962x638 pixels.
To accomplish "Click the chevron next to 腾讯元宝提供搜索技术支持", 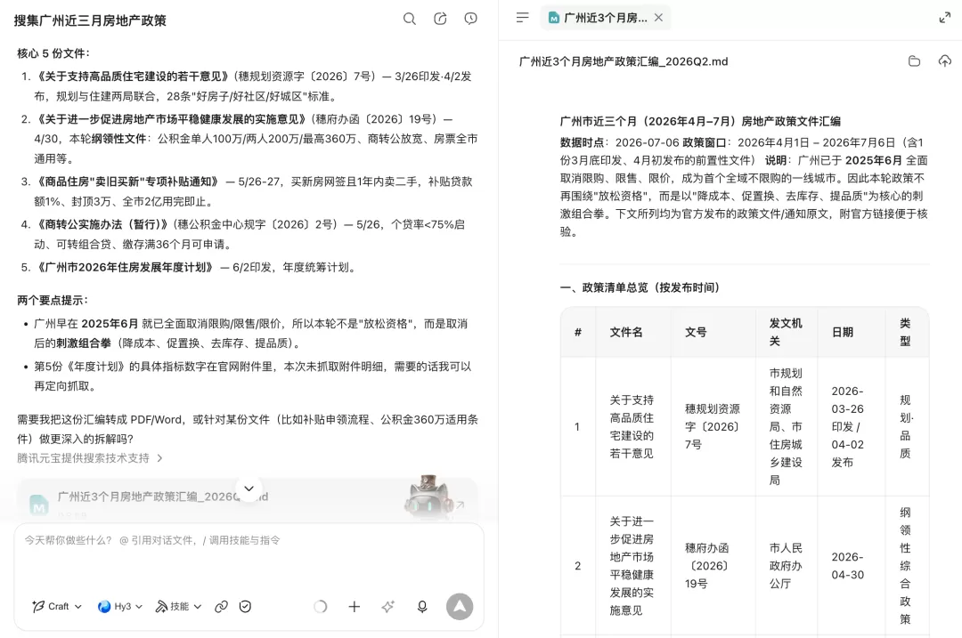I will tap(159, 458).
